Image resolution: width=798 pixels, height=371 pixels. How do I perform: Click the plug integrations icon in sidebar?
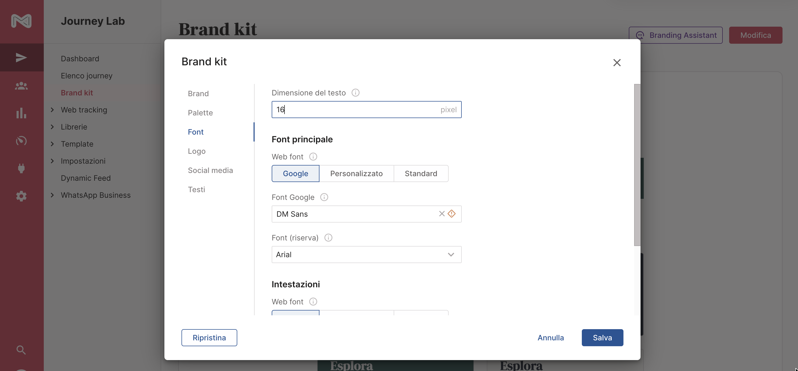pyautogui.click(x=21, y=168)
